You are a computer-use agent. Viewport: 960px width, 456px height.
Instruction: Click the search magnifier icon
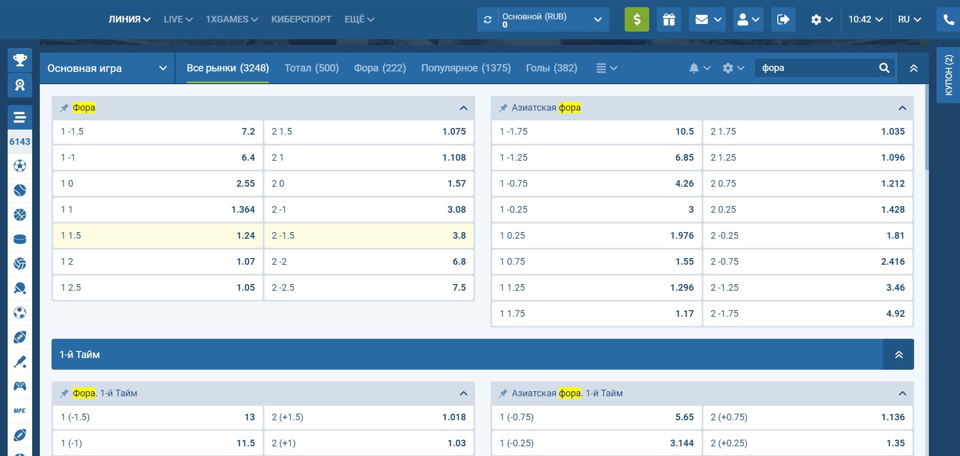pos(884,68)
